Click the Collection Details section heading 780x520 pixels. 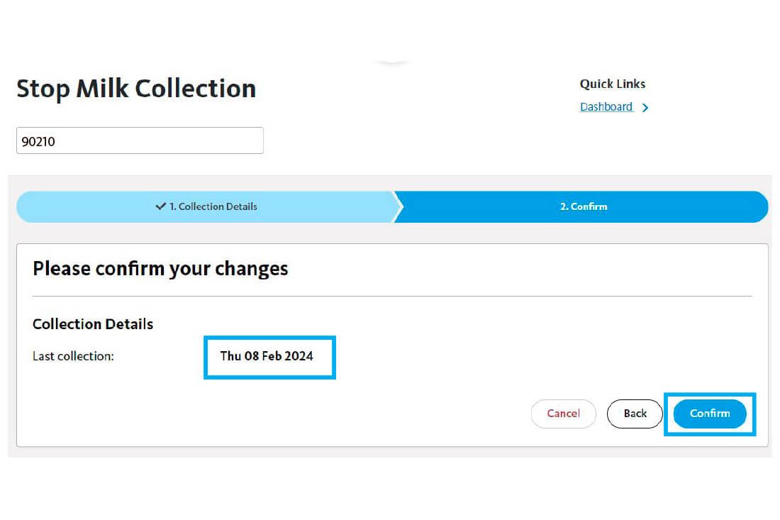click(93, 324)
